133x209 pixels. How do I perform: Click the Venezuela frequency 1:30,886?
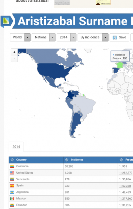(x=125, y=179)
